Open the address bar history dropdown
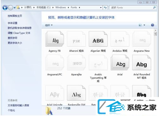 [101, 8]
